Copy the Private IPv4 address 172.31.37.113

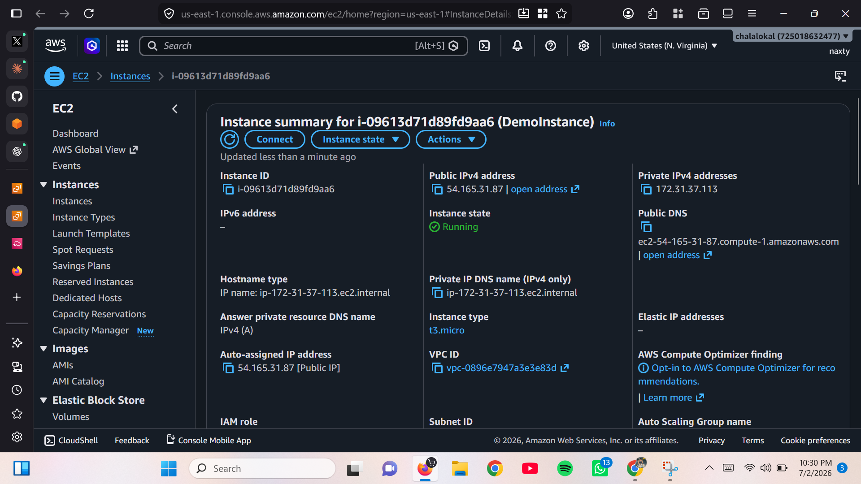(x=646, y=190)
